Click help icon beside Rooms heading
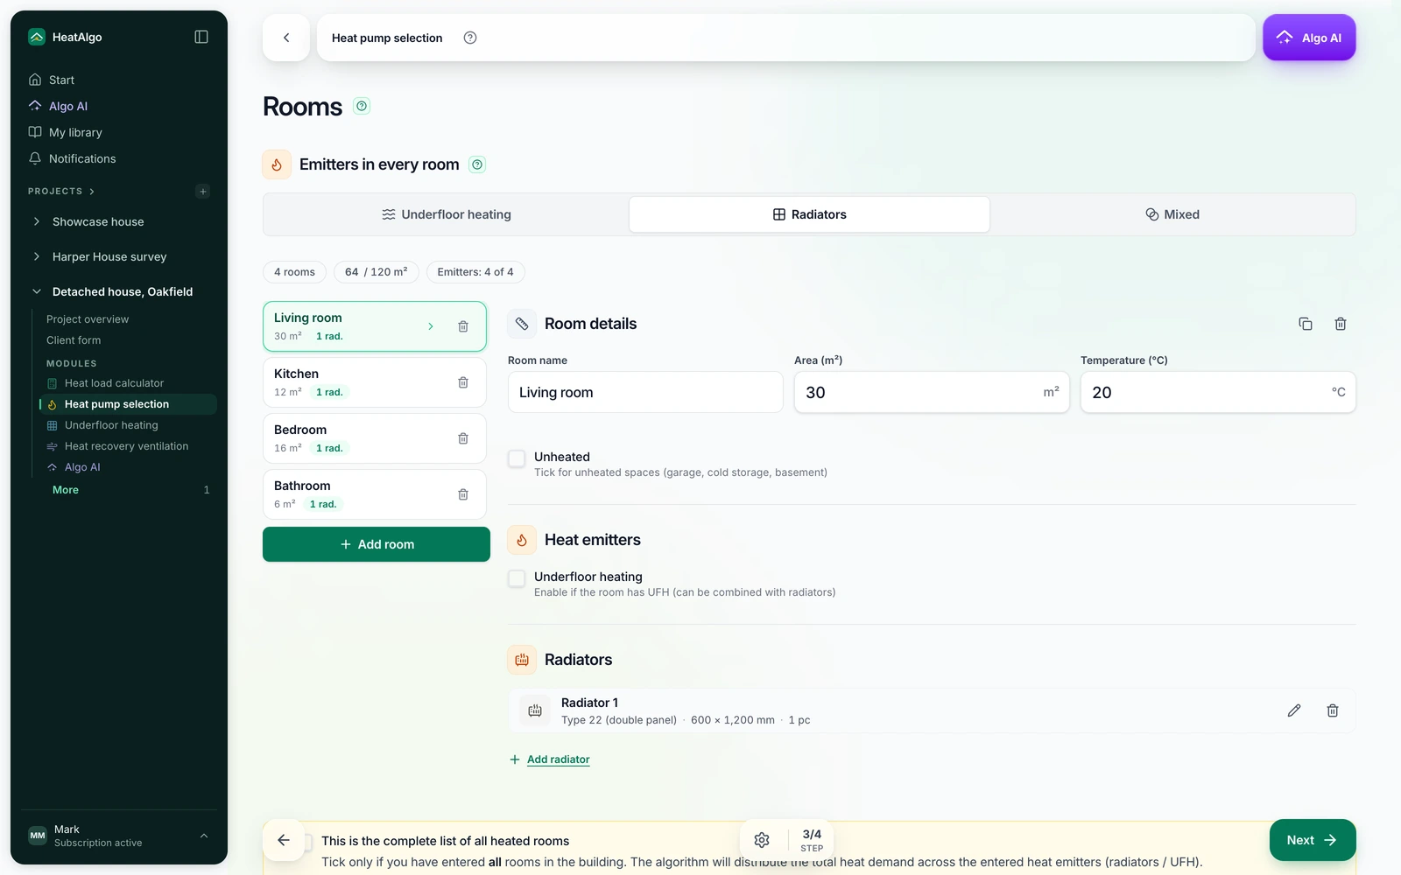 tap(362, 106)
